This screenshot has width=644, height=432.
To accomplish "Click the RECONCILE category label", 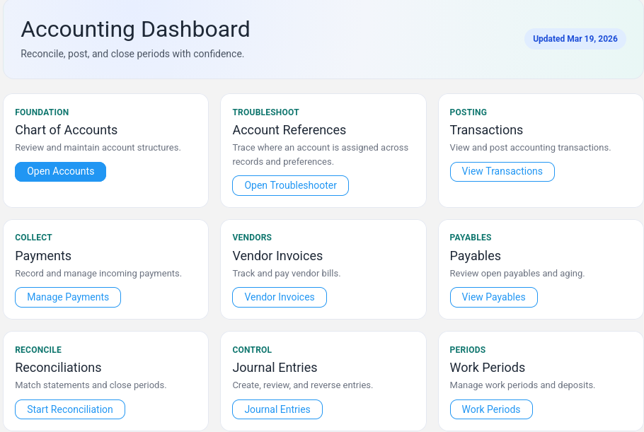I will coord(38,350).
